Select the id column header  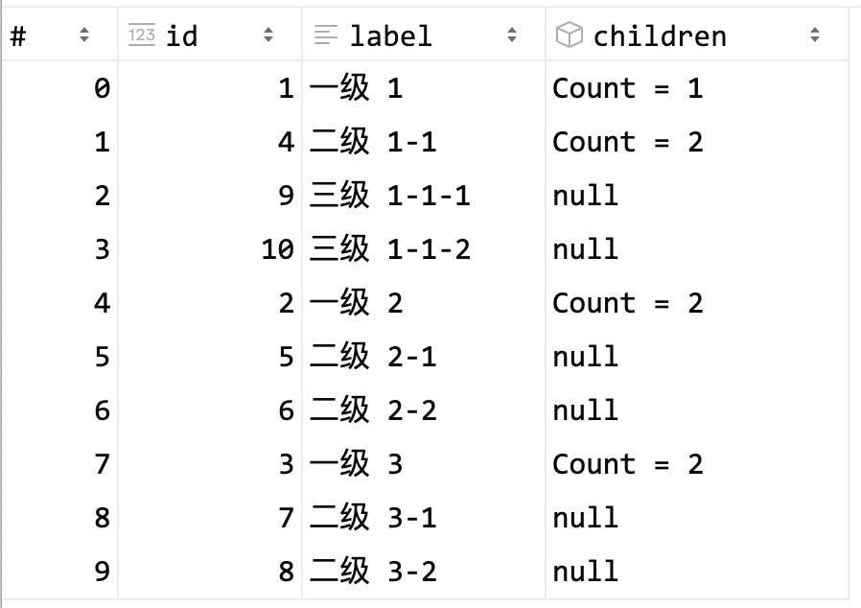tap(210, 35)
